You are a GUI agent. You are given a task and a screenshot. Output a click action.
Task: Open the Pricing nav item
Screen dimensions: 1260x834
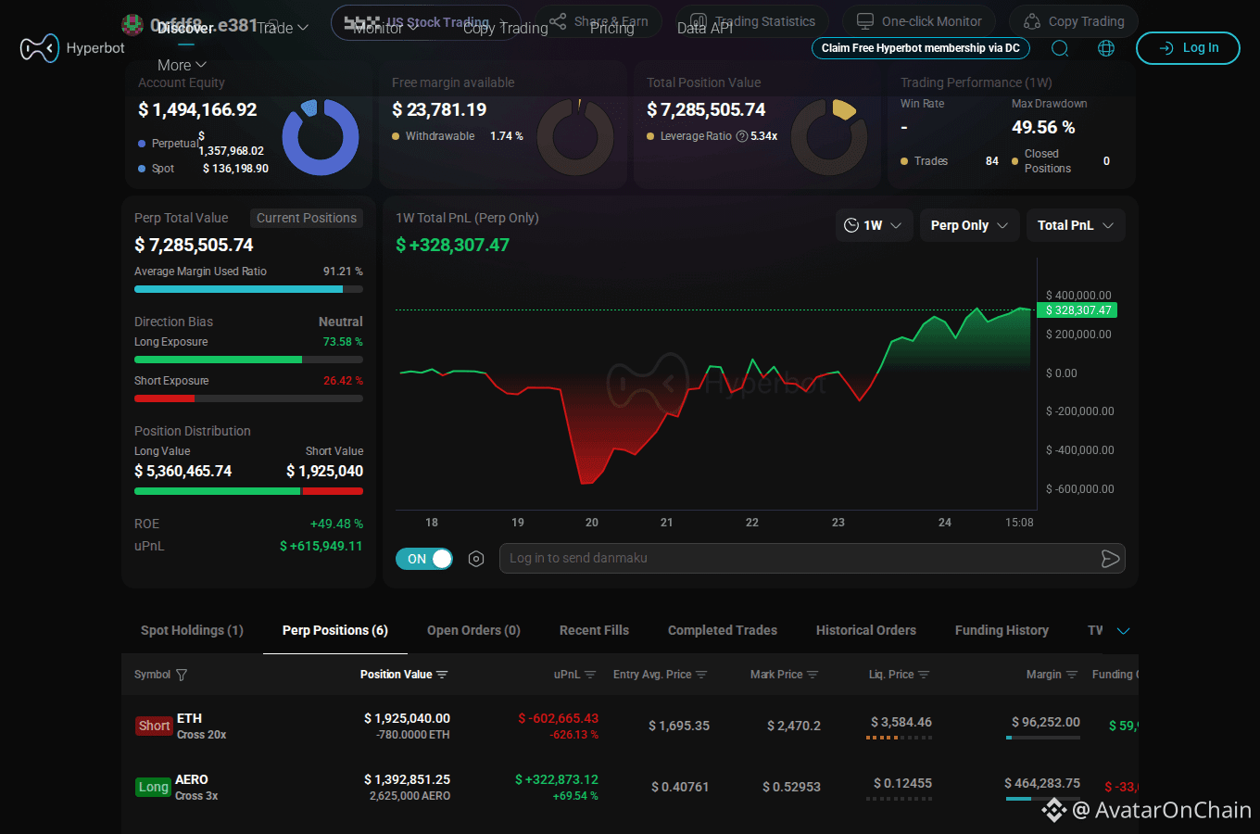pyautogui.click(x=612, y=28)
